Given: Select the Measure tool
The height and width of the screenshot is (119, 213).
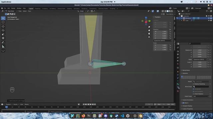Looking at the screenshot, I should click(x=3, y=47).
